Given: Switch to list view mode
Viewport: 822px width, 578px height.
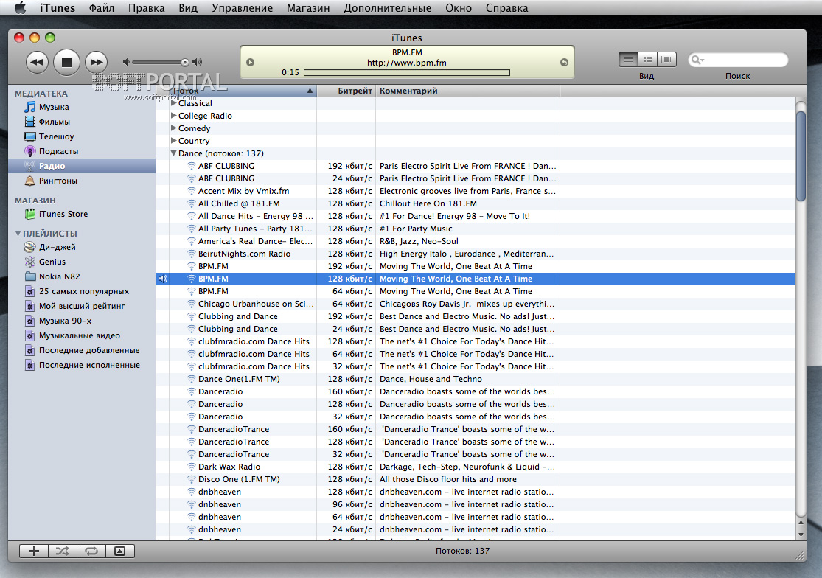Looking at the screenshot, I should tap(629, 60).
